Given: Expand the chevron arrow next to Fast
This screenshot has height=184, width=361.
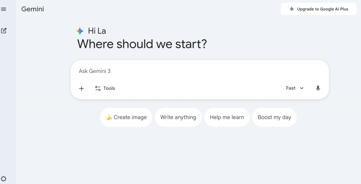Looking at the screenshot, I should (x=302, y=88).
